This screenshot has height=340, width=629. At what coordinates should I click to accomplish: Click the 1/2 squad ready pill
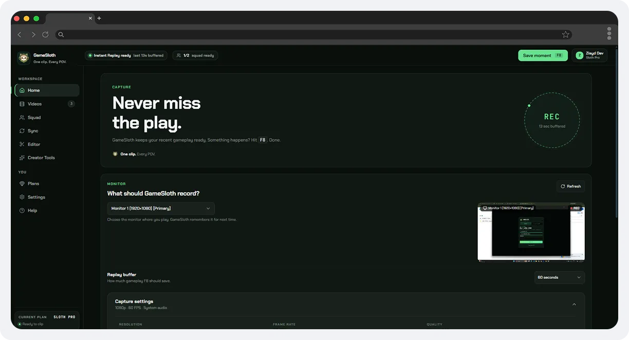195,55
